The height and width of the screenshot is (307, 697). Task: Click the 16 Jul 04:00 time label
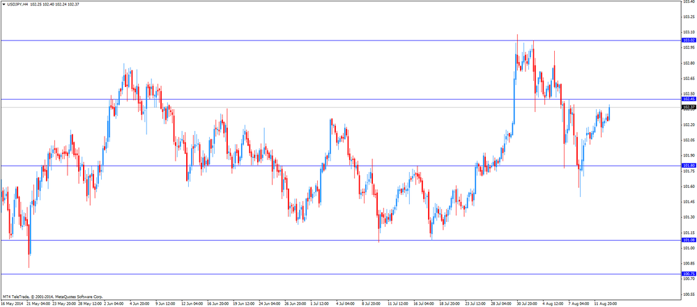(x=424, y=304)
